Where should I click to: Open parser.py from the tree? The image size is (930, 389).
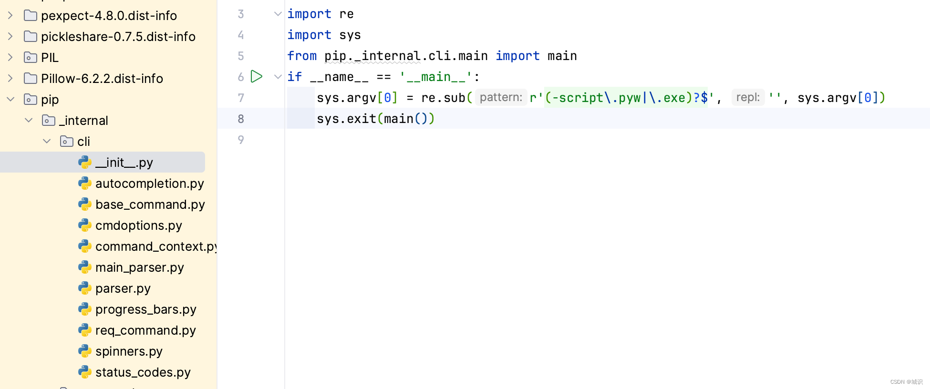click(123, 288)
